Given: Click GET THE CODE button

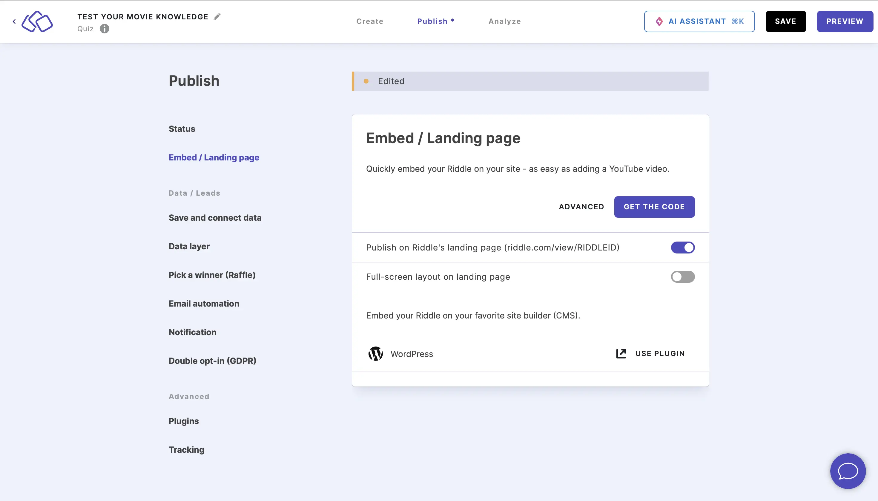Looking at the screenshot, I should [654, 207].
